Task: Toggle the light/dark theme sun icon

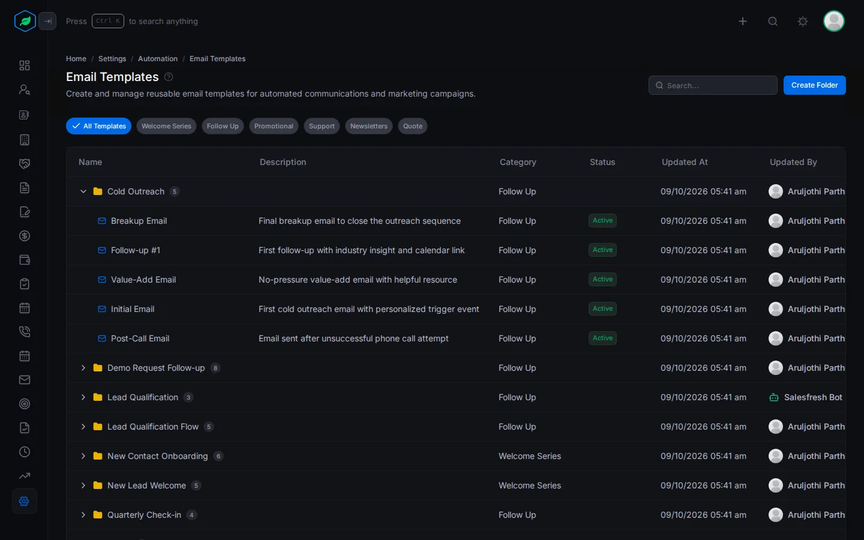Action: pos(803,21)
